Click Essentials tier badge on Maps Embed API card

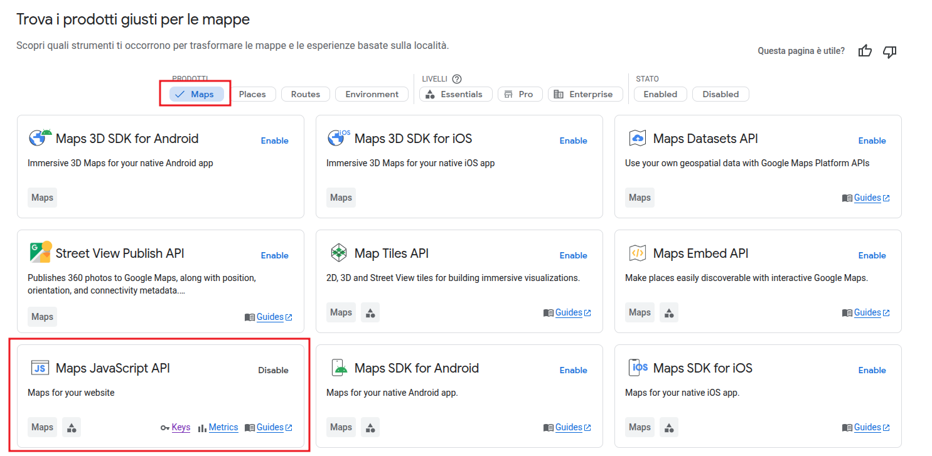pyautogui.click(x=669, y=312)
